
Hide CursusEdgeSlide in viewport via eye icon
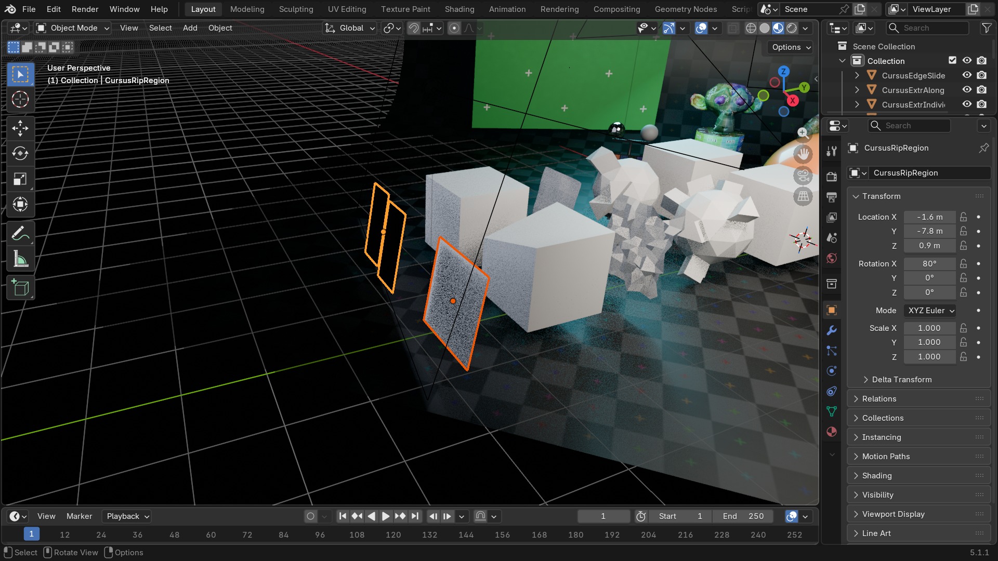(x=967, y=75)
